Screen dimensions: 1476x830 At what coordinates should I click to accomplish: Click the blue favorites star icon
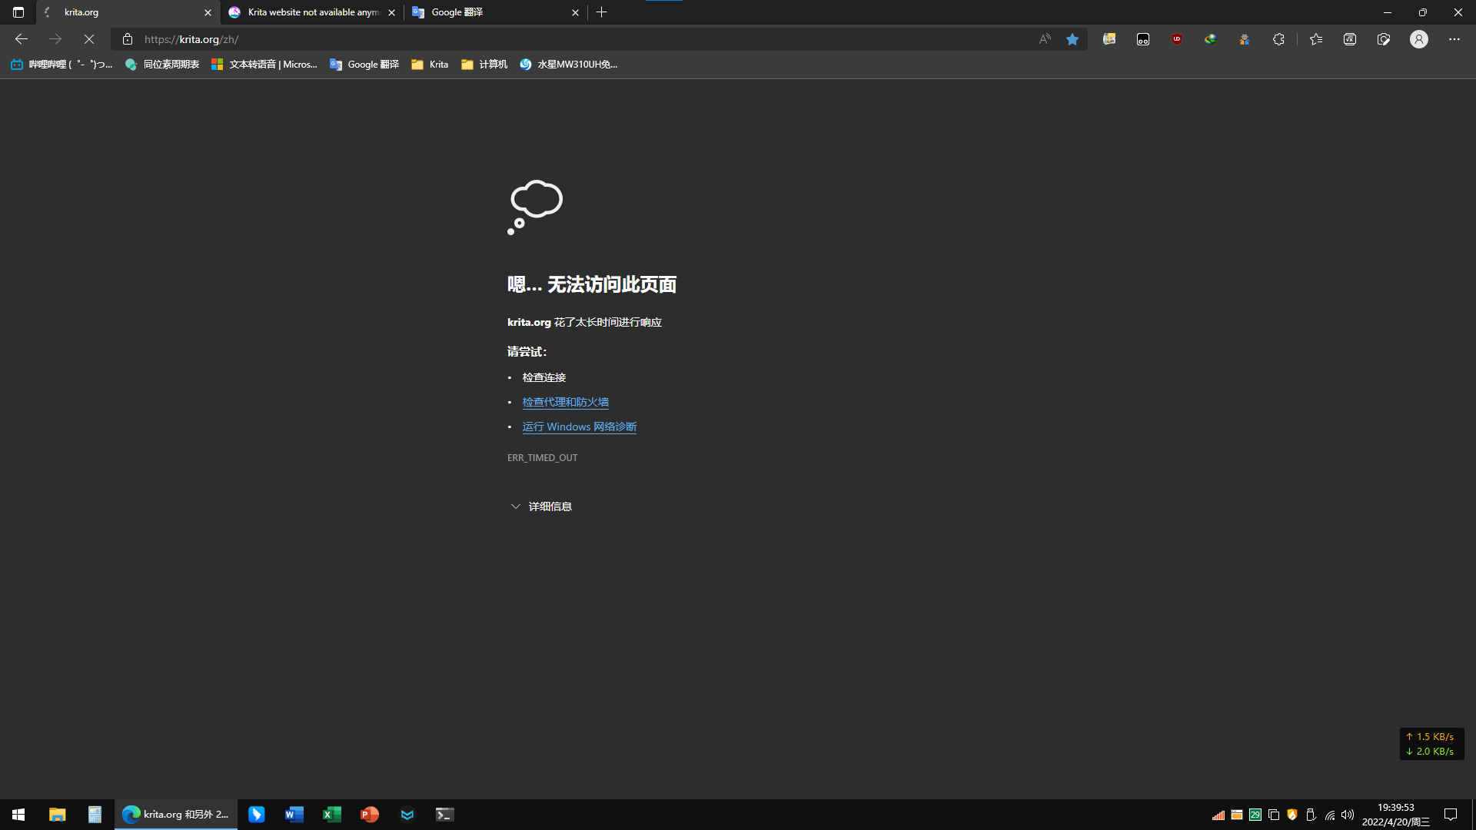click(x=1072, y=39)
